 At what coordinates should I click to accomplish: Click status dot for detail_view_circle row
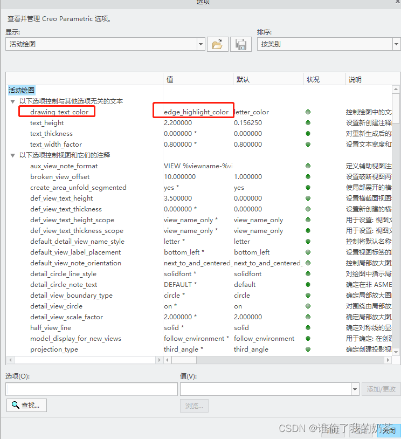(x=308, y=306)
